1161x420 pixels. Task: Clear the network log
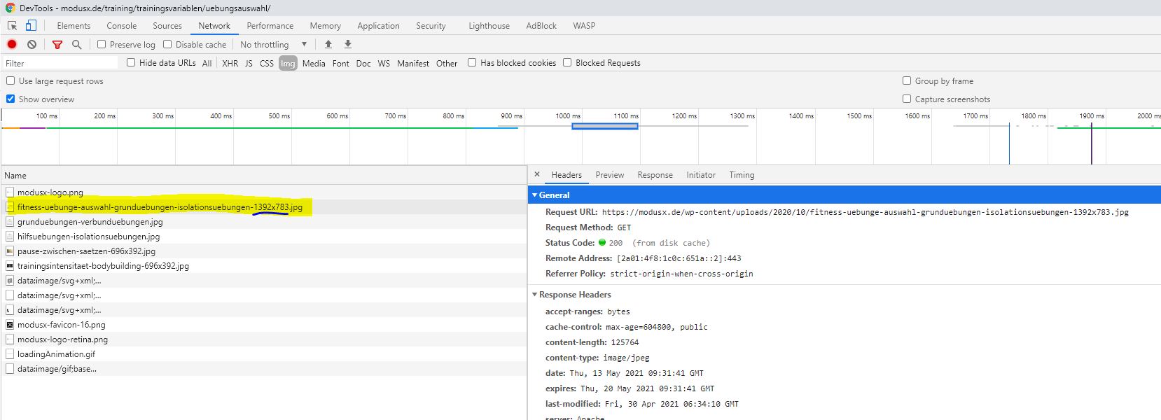tap(32, 44)
